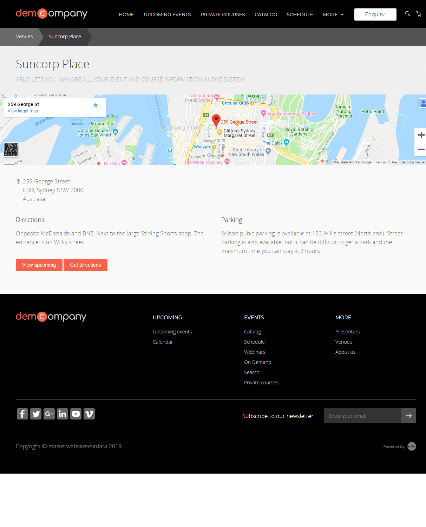This screenshot has height=527, width=426.
Task: Submit newsletter email with arrow button
Action: (409, 416)
